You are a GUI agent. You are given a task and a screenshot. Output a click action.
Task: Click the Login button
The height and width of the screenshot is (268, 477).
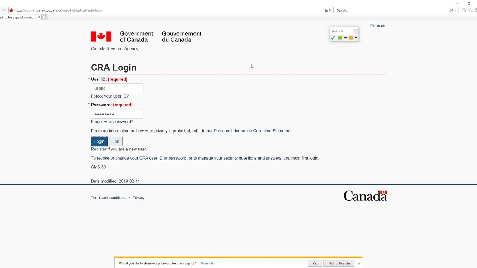[x=99, y=141]
